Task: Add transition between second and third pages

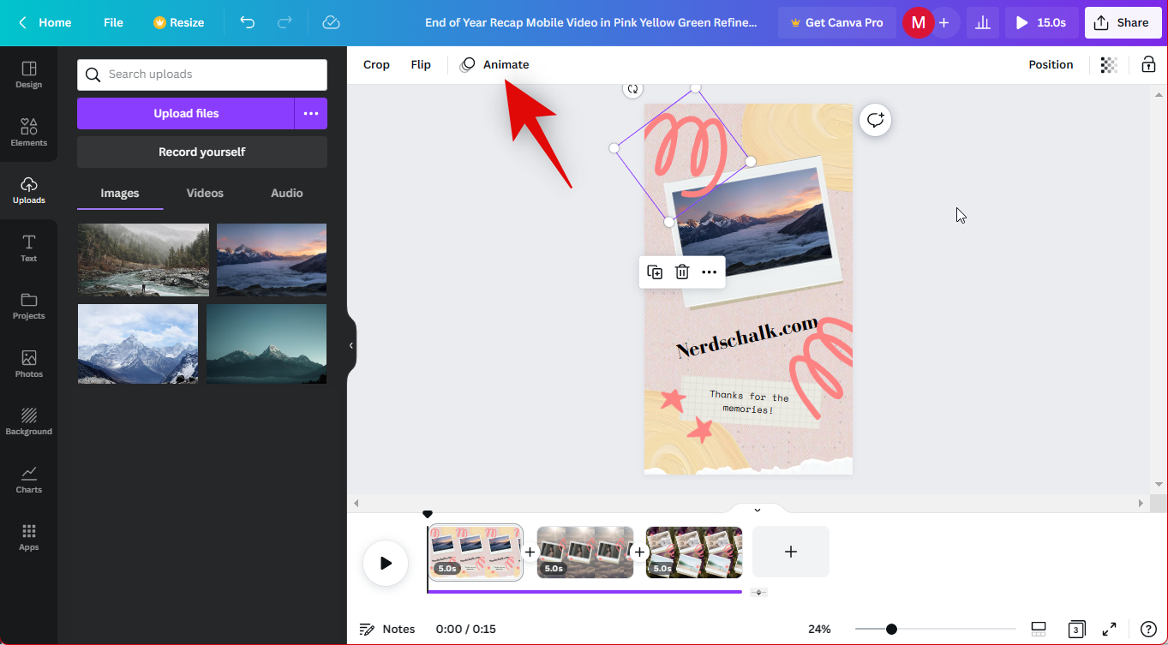Action: tap(639, 552)
